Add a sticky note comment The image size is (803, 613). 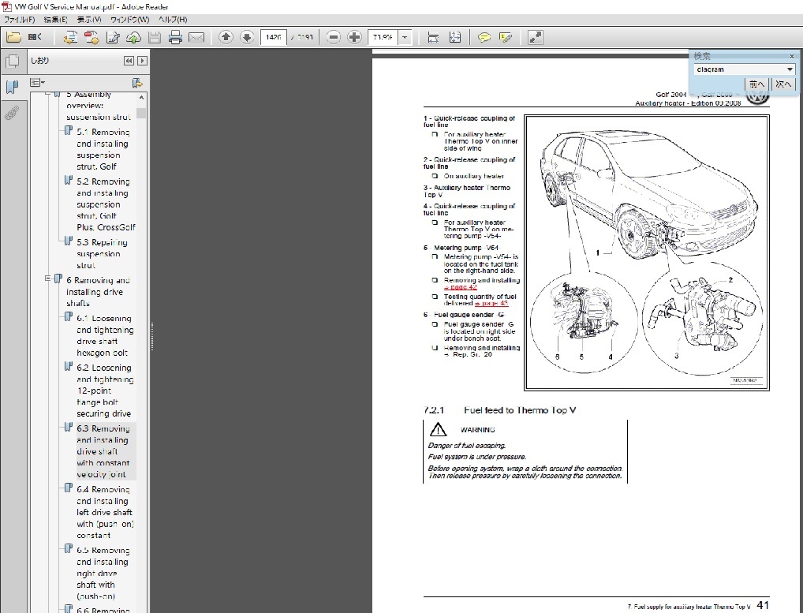(x=484, y=37)
